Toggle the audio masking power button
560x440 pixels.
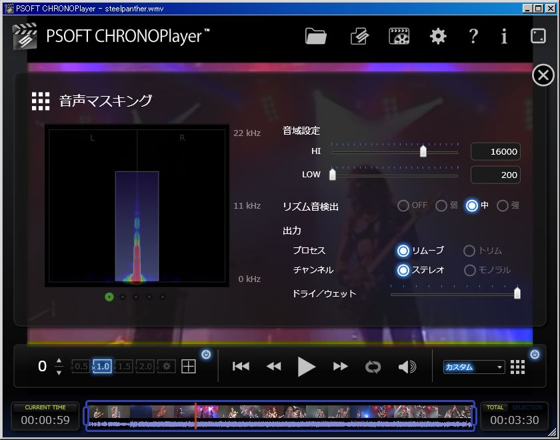pyautogui.click(x=535, y=354)
